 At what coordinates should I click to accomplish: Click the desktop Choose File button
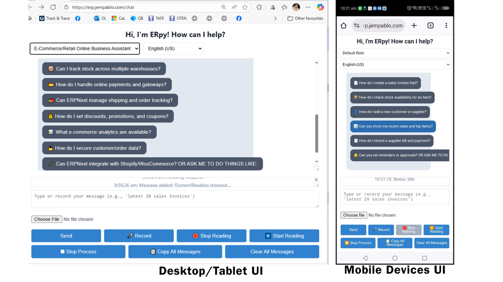pos(47,219)
